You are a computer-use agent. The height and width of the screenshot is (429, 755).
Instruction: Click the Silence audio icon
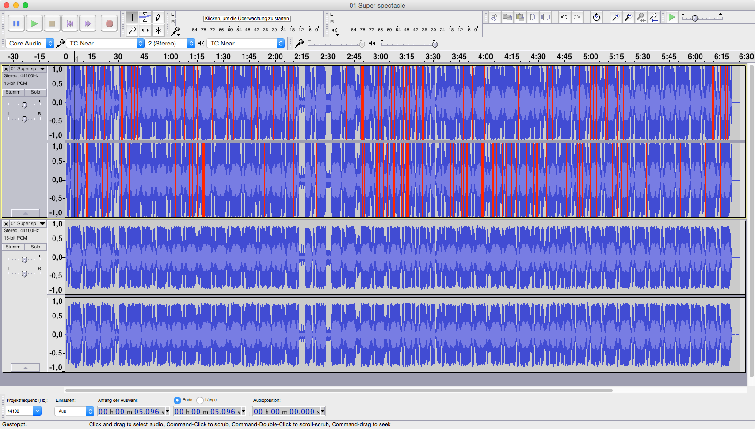tap(545, 17)
